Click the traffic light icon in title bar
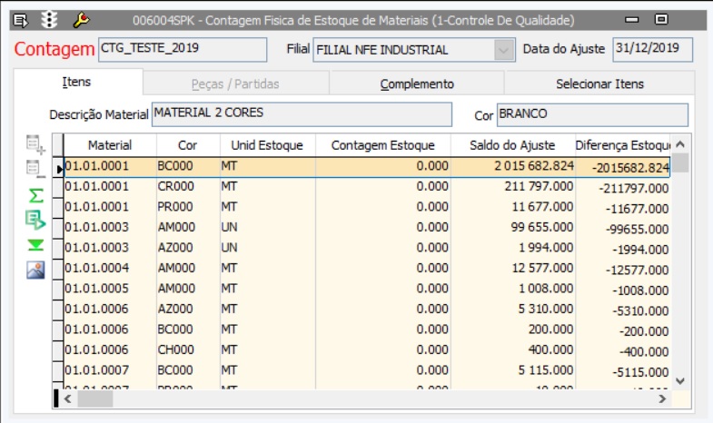 point(47,19)
